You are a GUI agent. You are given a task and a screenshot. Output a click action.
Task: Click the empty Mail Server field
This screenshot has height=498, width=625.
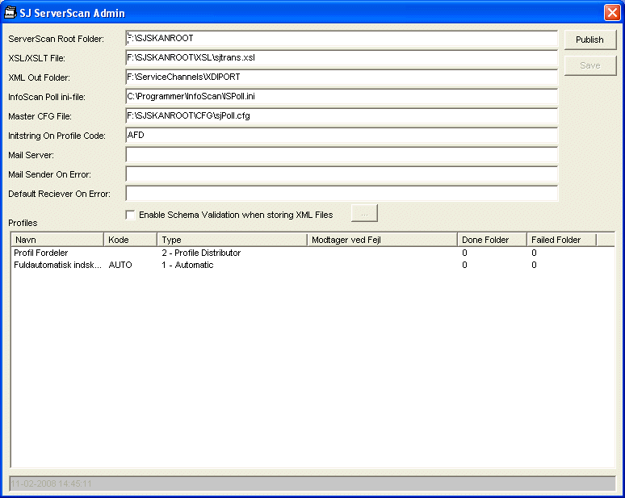tap(342, 155)
